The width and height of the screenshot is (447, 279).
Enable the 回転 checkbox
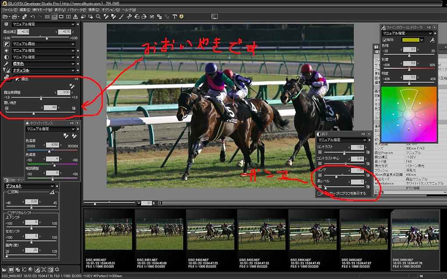10,192
